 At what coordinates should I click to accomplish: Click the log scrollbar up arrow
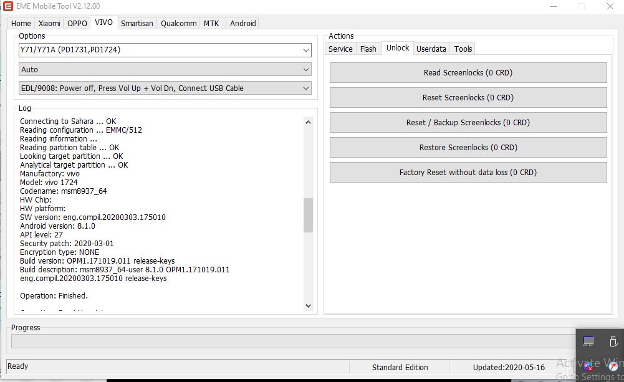(x=308, y=122)
